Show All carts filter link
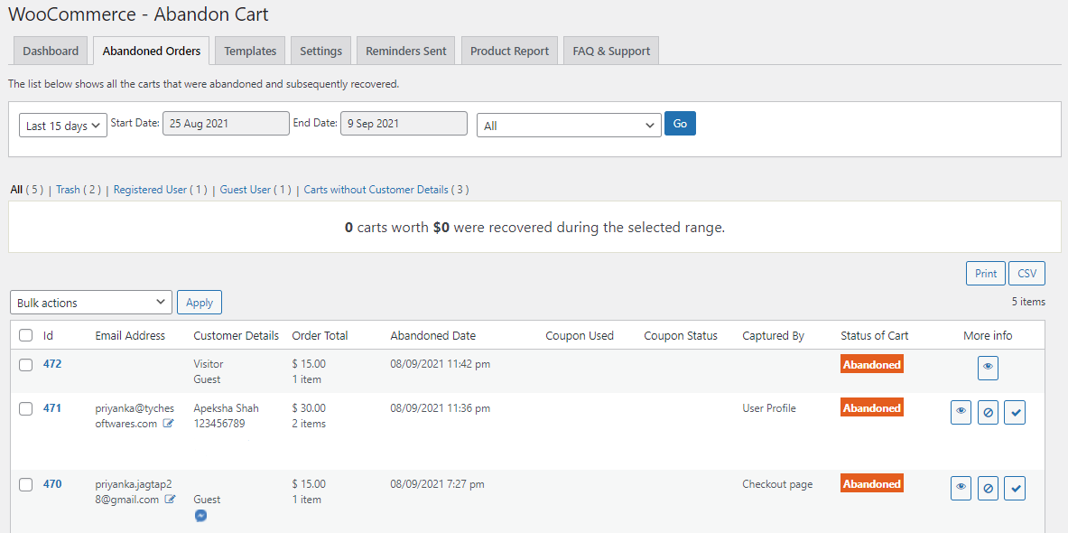Viewport: 1068px width, 533px height. [16, 190]
